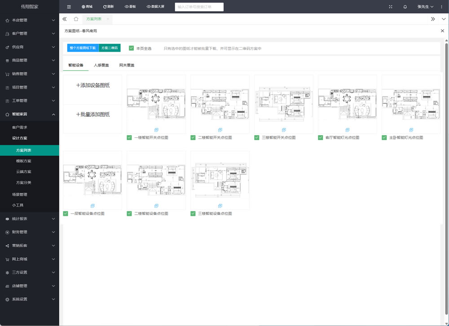Image resolution: width=449 pixels, height=326 pixels.
Task: Open the 看板 dashboard view
Action: coord(130,7)
